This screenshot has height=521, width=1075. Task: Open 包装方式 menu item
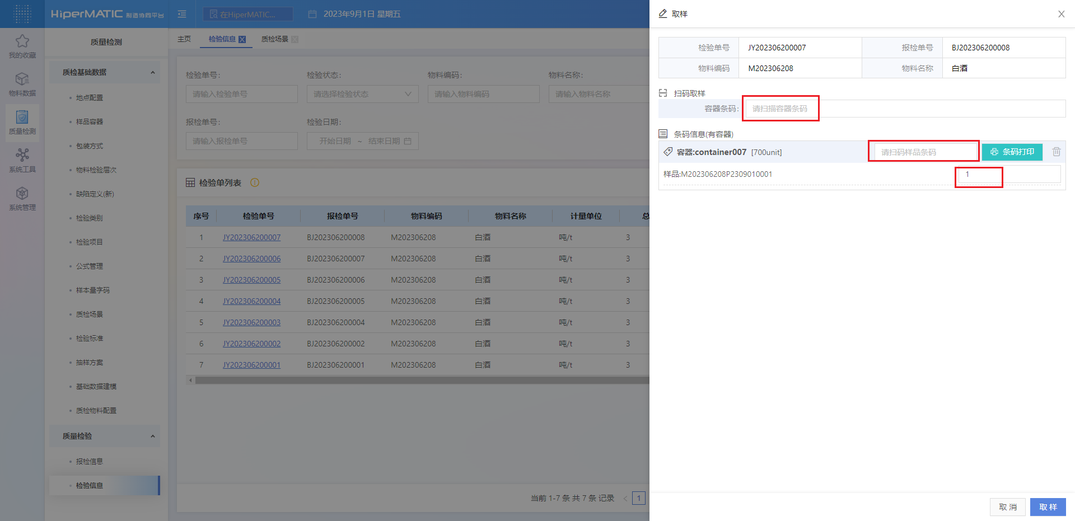[90, 145]
